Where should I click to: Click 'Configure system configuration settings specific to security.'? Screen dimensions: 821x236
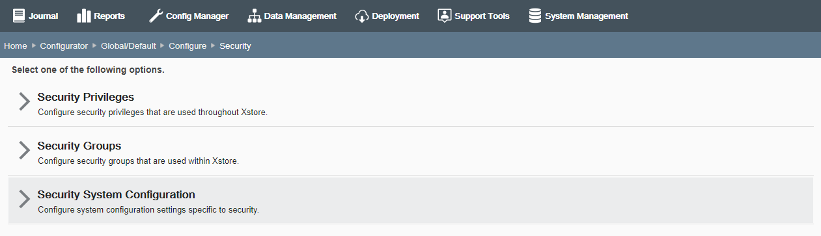(148, 209)
